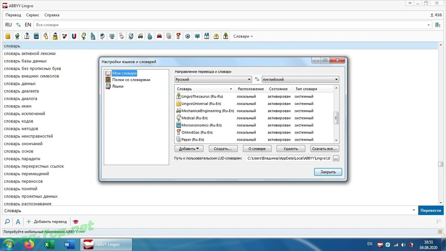
Task: Click the О словаре button
Action: pyautogui.click(x=257, y=149)
